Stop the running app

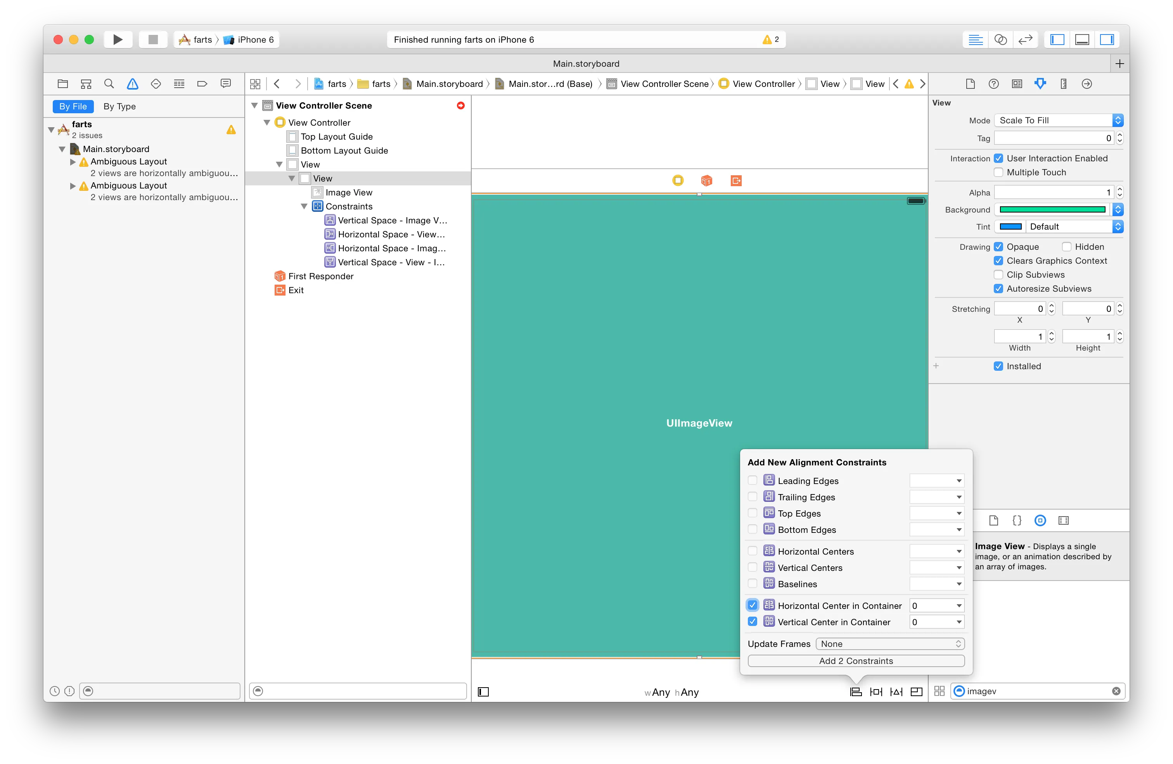[153, 40]
